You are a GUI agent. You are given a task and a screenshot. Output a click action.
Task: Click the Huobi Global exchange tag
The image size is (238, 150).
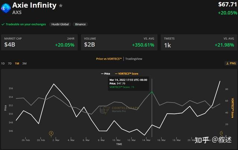(60, 24)
